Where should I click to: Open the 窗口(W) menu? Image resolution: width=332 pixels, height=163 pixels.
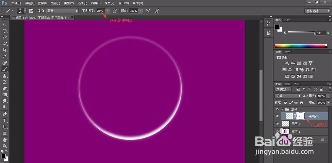pyautogui.click(x=124, y=3)
